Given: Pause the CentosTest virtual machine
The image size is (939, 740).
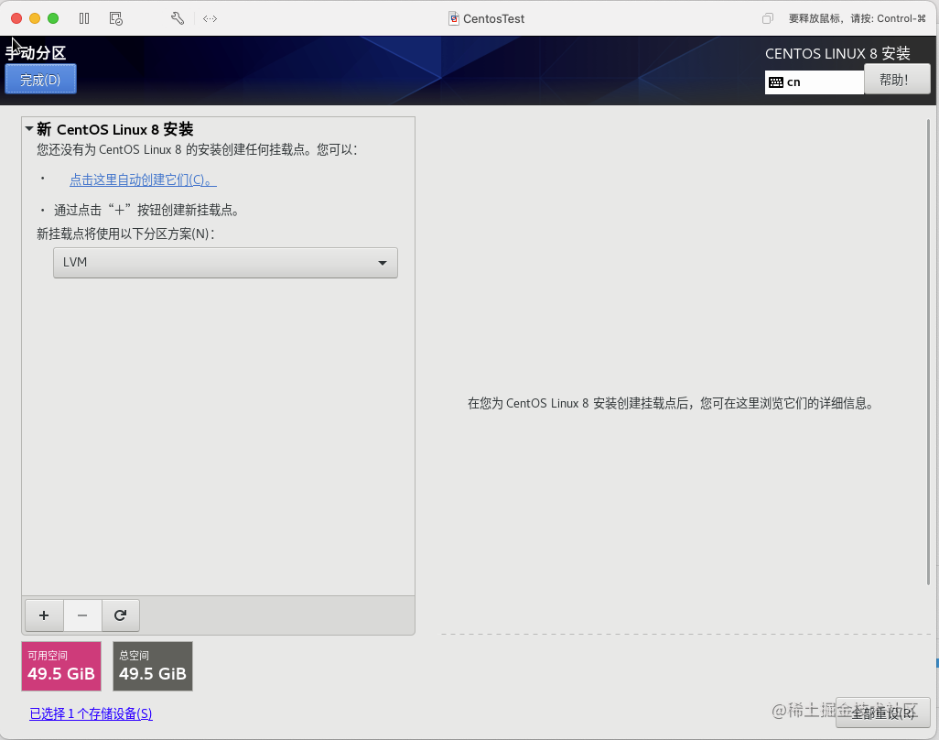Looking at the screenshot, I should 84,18.
